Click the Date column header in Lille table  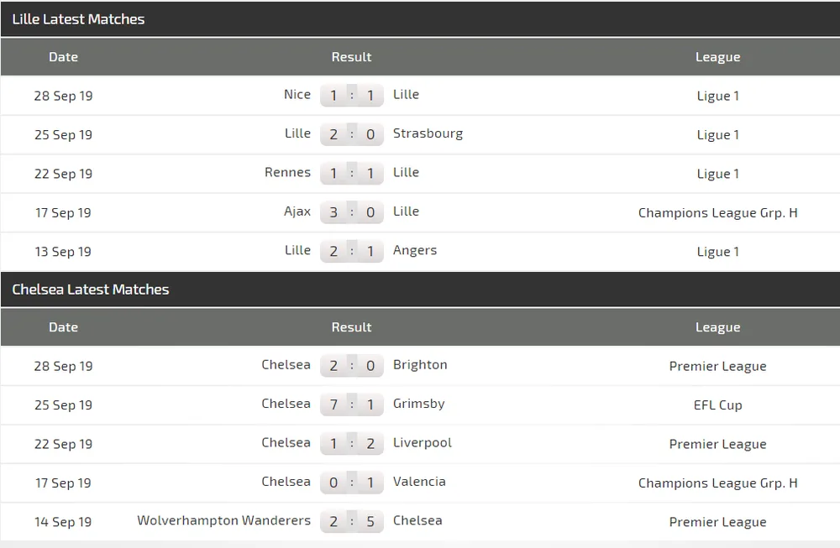point(63,57)
